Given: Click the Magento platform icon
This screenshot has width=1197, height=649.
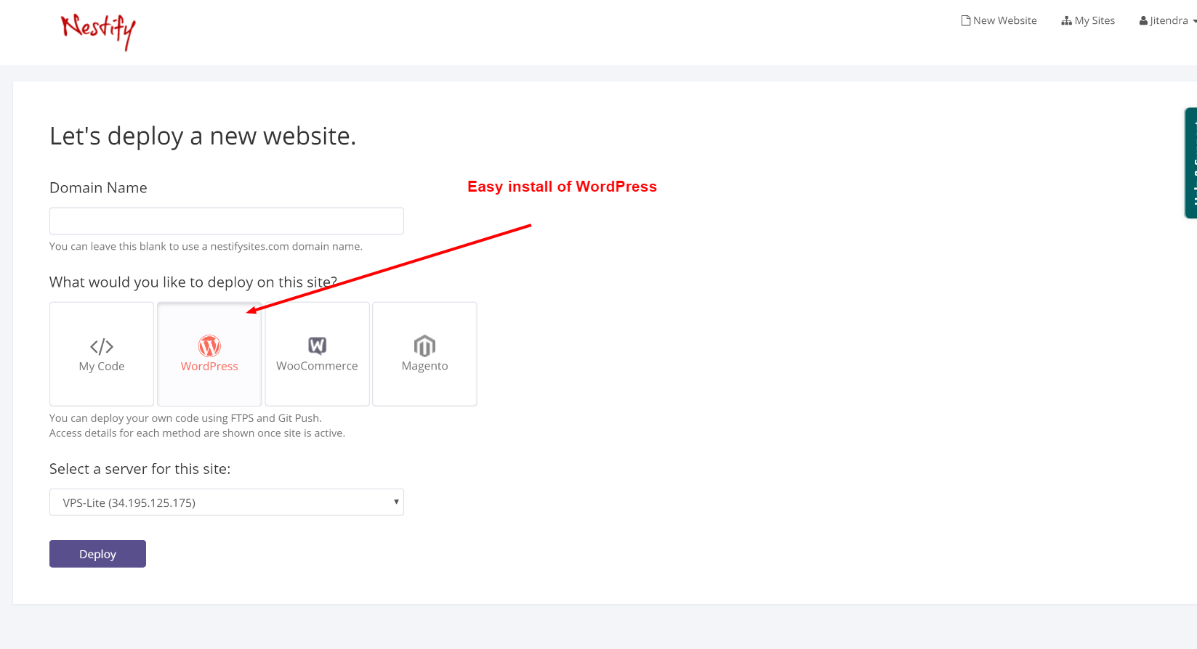Looking at the screenshot, I should [x=424, y=346].
